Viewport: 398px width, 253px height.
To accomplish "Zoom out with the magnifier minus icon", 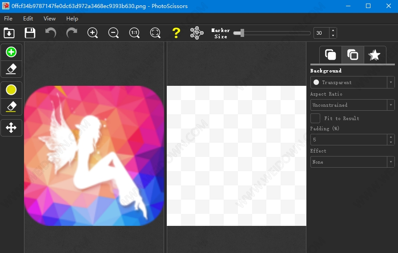I will click(x=113, y=33).
